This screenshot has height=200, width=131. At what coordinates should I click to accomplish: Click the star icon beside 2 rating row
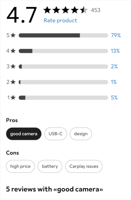pyautogui.click(x=13, y=82)
